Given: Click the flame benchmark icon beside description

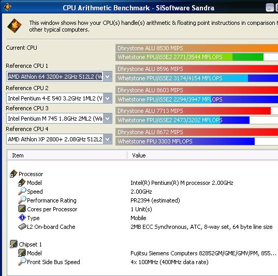Looking at the screenshot, I should click(x=14, y=26).
